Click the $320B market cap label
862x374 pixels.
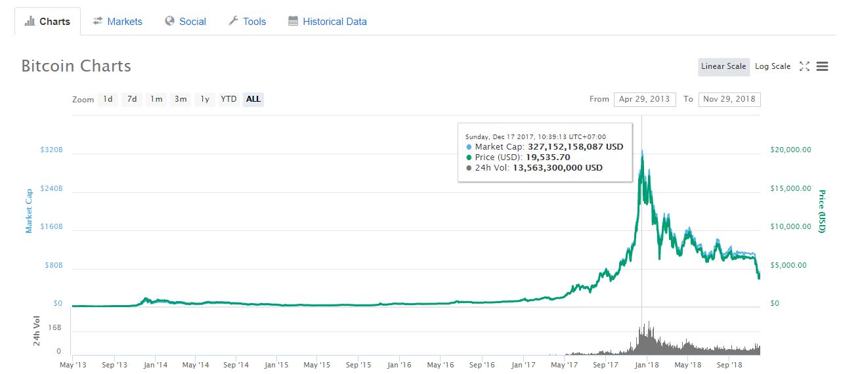(x=51, y=150)
